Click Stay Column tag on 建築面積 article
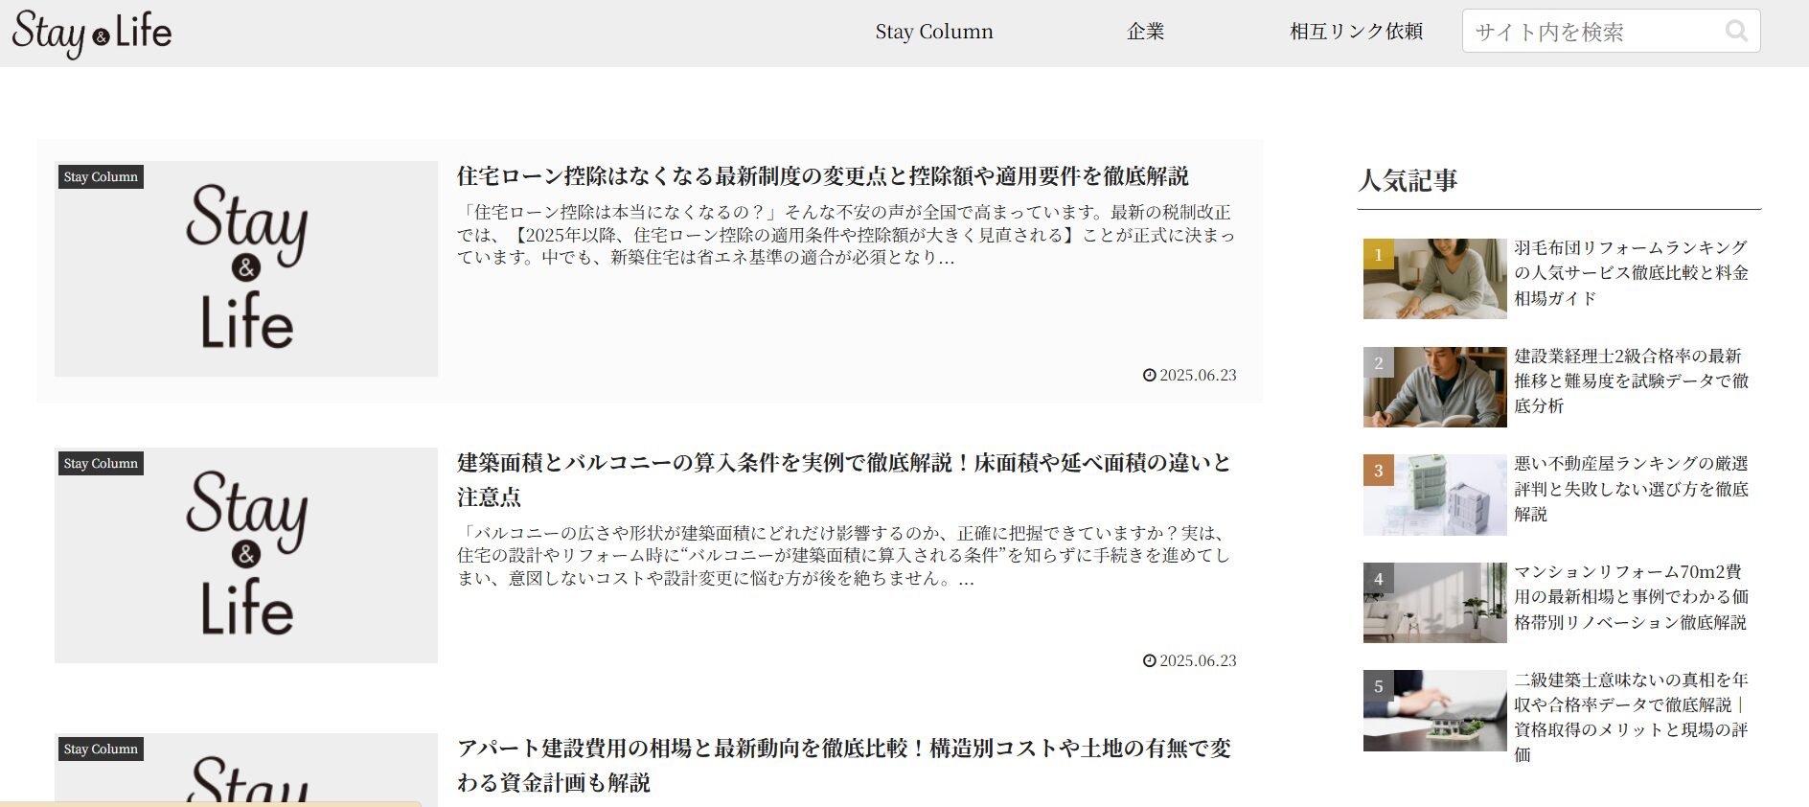1809x807 pixels. pos(101,464)
